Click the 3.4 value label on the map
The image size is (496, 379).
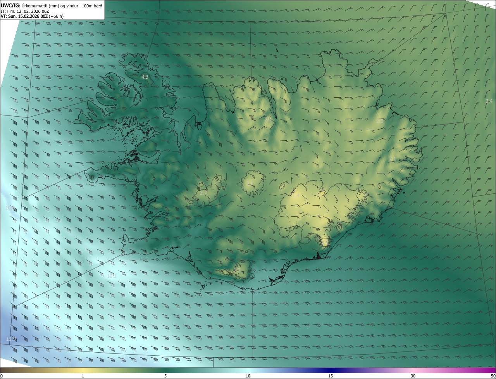[x=489, y=101]
